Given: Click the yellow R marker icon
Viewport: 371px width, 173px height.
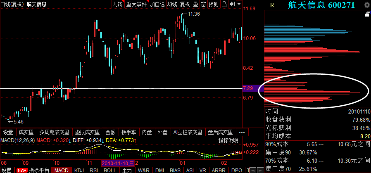Looking at the screenshot, I should coord(272,5).
